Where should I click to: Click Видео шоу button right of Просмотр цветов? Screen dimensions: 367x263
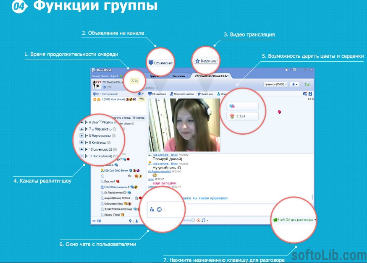(x=205, y=94)
